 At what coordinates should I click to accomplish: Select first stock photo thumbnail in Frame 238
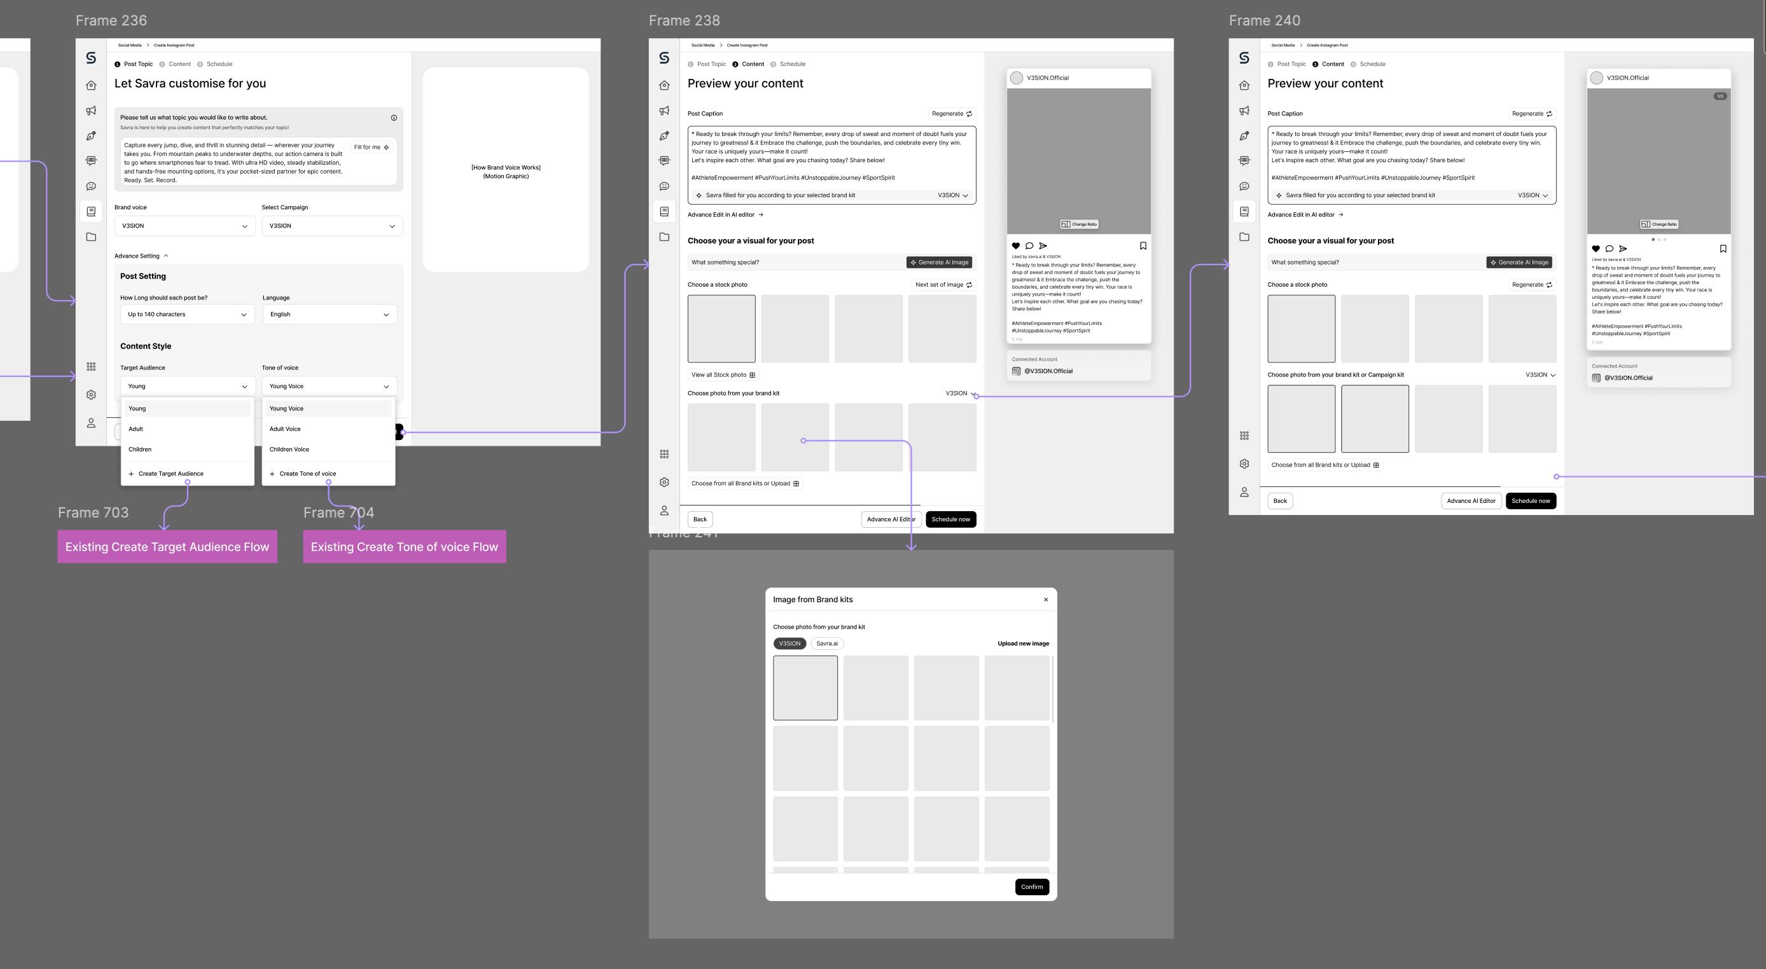pyautogui.click(x=721, y=329)
